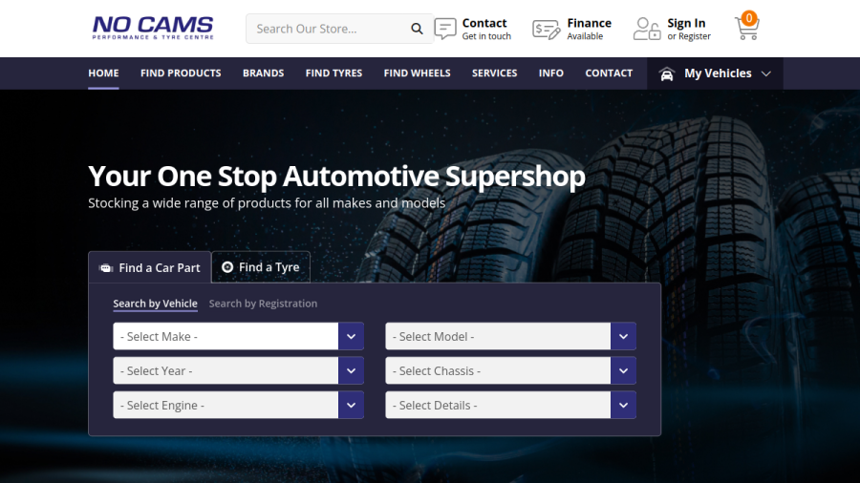
Task: Switch to Find a Car Part tab
Action: pyautogui.click(x=150, y=267)
